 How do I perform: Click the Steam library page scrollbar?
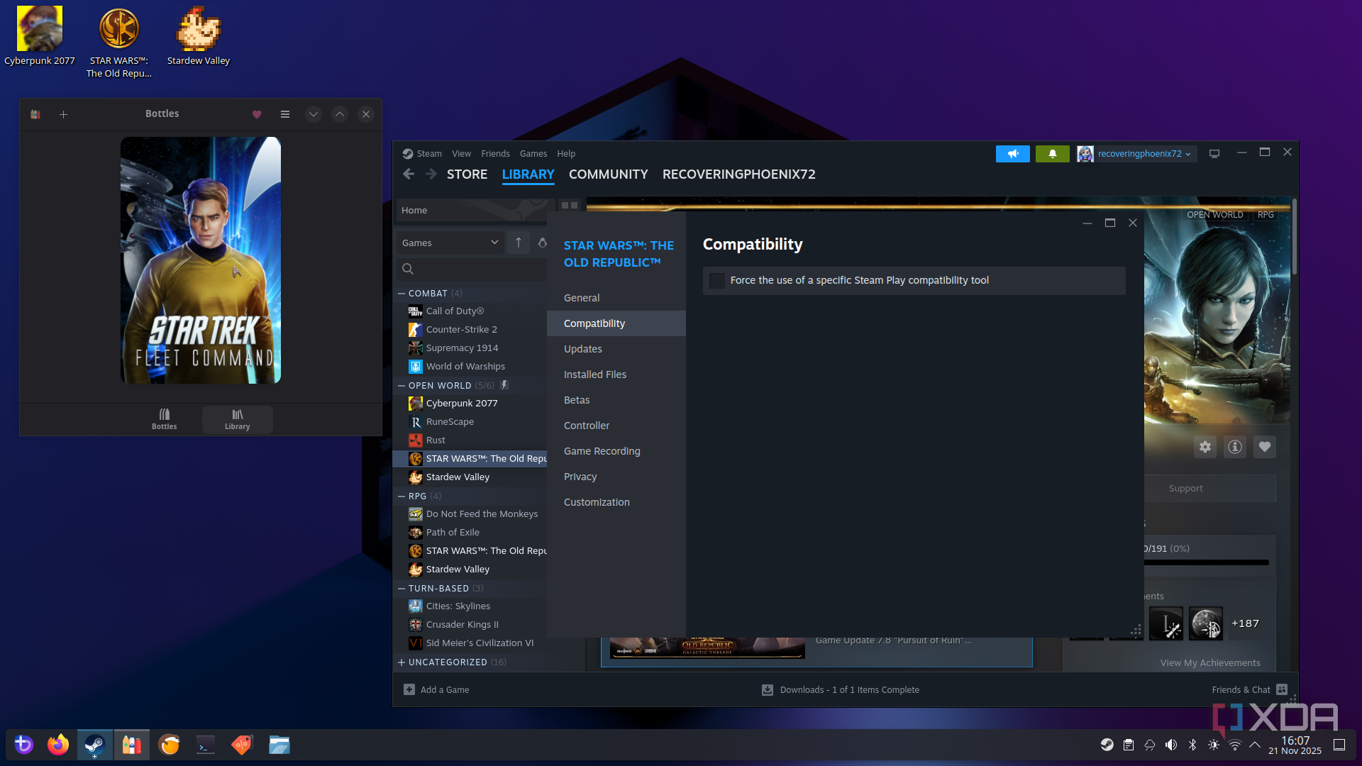[1294, 238]
